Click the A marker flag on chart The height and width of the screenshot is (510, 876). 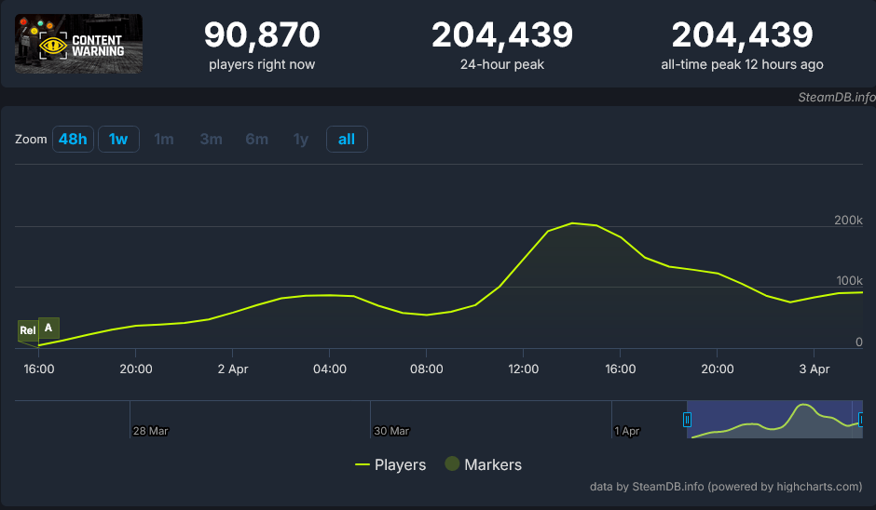coord(48,328)
